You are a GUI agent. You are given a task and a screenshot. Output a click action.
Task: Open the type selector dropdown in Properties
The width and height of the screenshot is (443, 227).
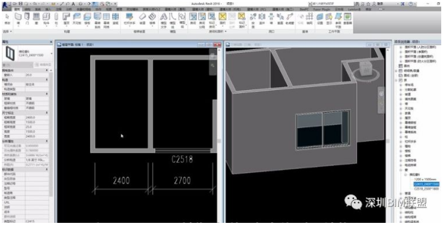(52, 53)
